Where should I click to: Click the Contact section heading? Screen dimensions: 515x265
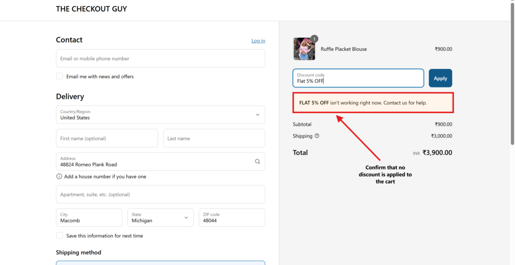coord(69,40)
